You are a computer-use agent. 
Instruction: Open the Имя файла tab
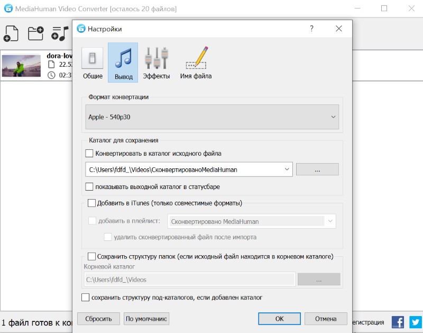tap(196, 63)
